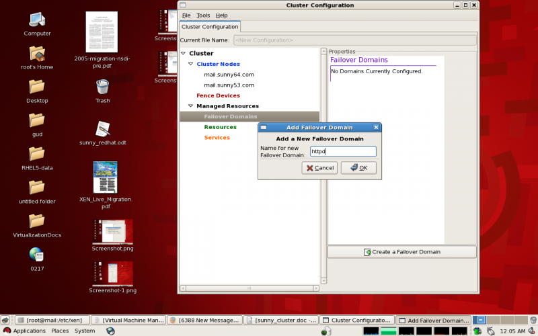This screenshot has width=538, height=336.
Task: Collapse the Cluster Nodes branch
Action: [190, 64]
